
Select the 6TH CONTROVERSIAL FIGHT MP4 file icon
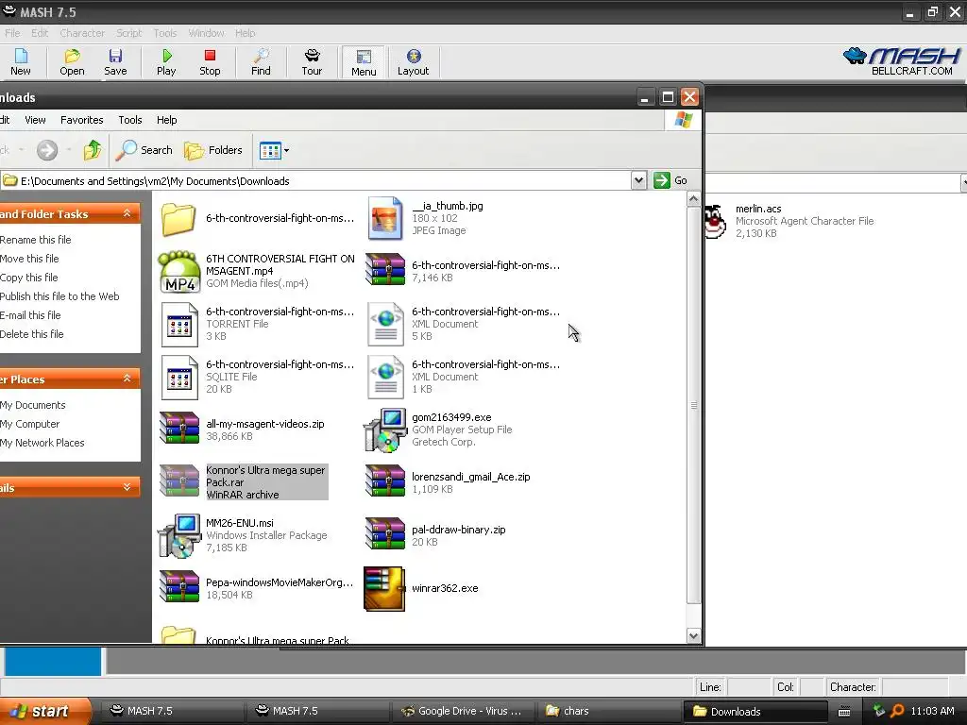[178, 271]
